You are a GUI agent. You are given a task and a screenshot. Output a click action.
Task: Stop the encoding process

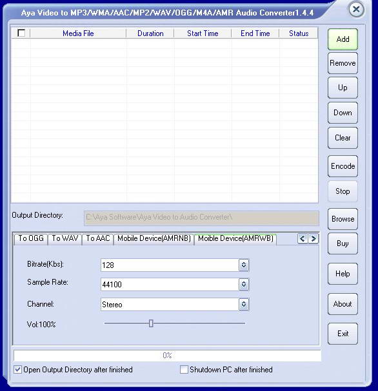pos(343,191)
